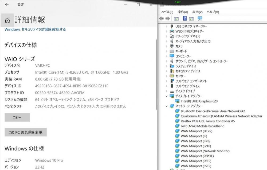Select Bluetooth Device network adapter icon

(177, 111)
